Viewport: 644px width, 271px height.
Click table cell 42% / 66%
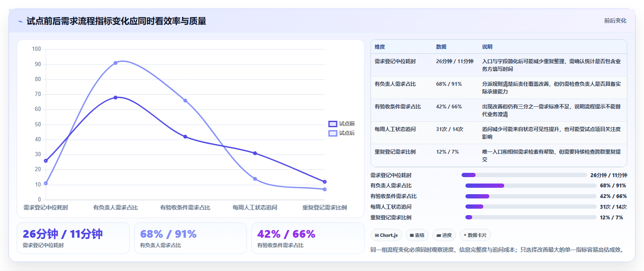tap(449, 106)
